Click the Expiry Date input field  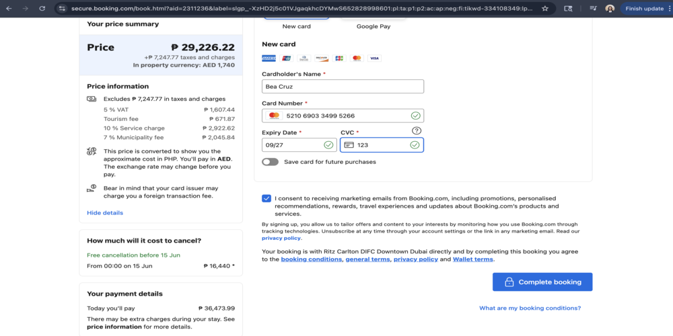tap(299, 145)
